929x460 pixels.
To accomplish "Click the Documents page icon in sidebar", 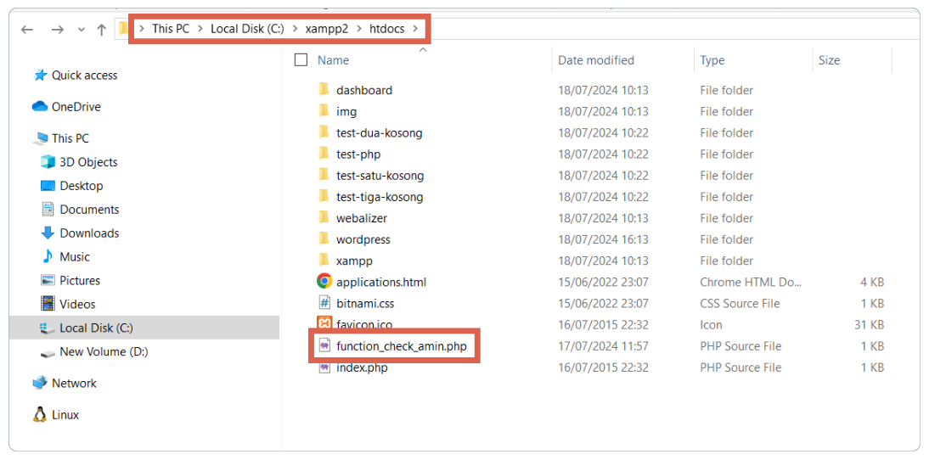I will point(48,209).
